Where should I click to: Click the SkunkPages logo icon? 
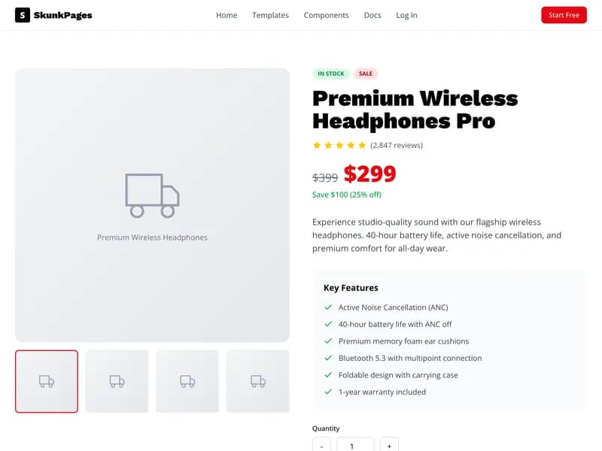[x=22, y=14]
